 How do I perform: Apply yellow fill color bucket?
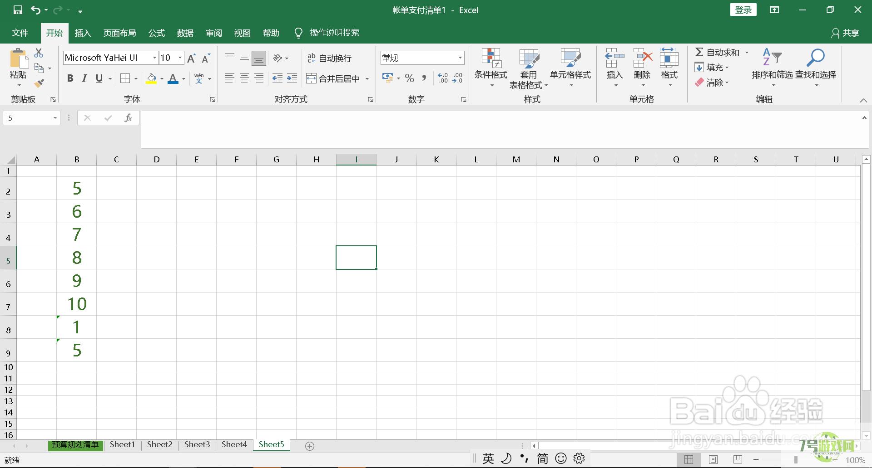pyautogui.click(x=151, y=79)
